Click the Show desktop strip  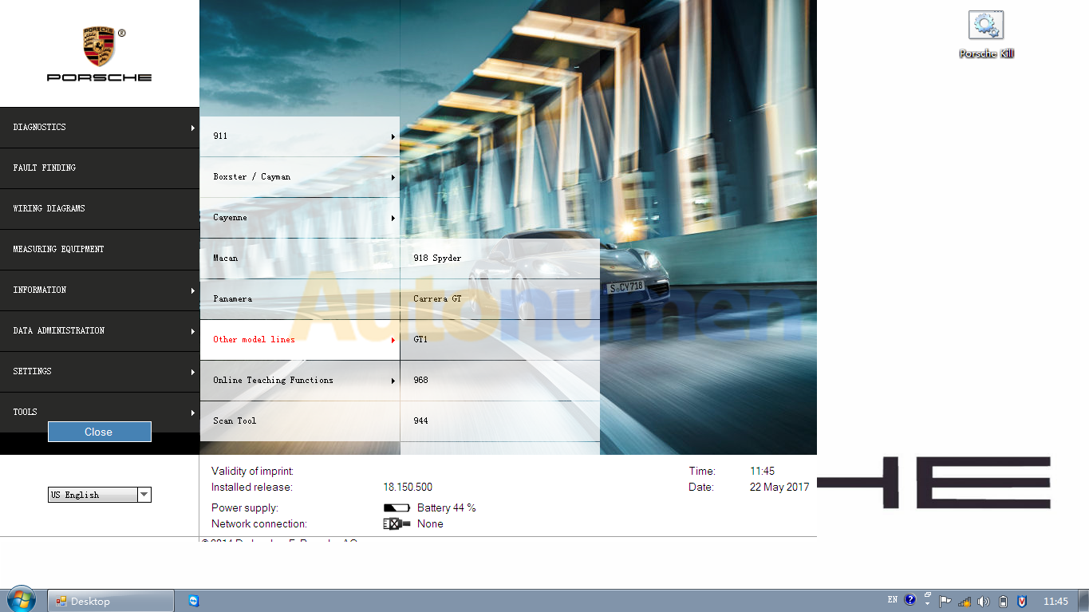(x=1083, y=601)
